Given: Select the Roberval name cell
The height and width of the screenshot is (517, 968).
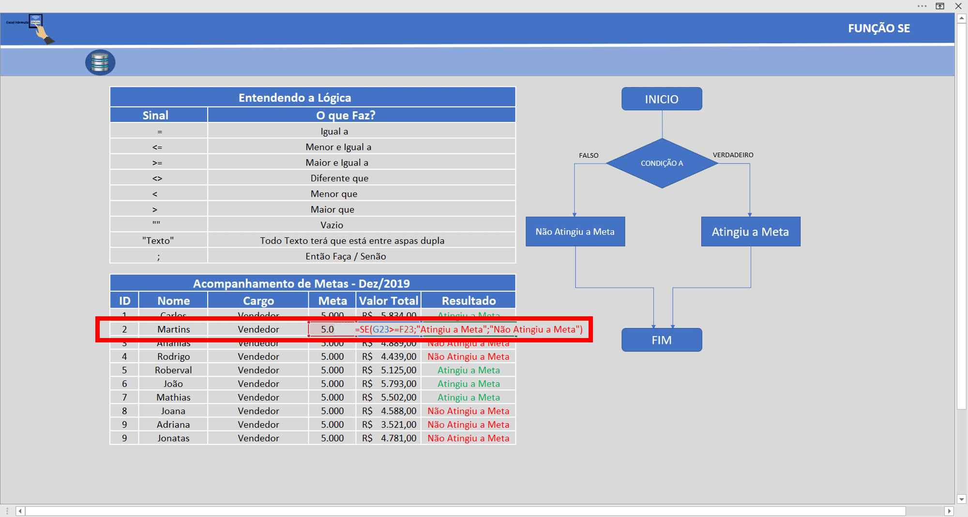Looking at the screenshot, I should click(x=173, y=370).
